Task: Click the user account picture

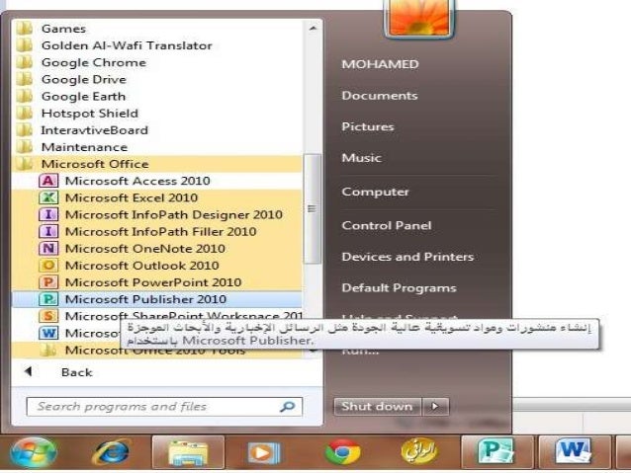Action: (x=419, y=18)
